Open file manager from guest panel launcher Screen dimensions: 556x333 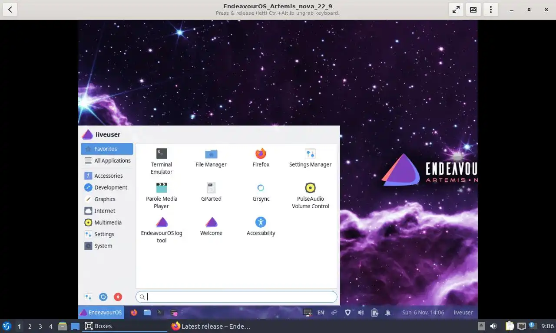point(147,312)
